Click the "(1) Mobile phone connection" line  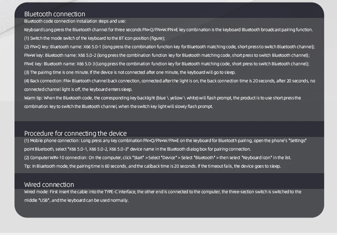tap(166, 140)
